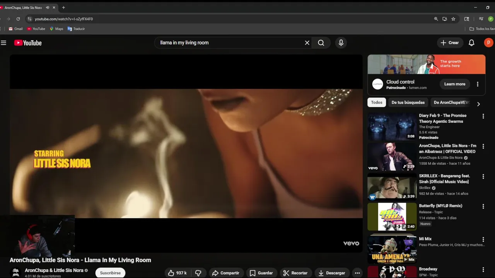Screen dimensions: 495x278
Task: Open the Crear menu
Action: tap(450, 43)
